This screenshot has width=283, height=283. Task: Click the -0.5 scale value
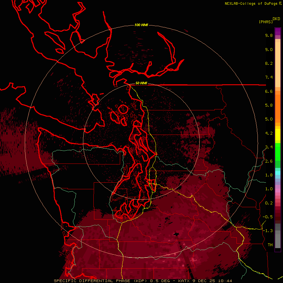point(268,217)
